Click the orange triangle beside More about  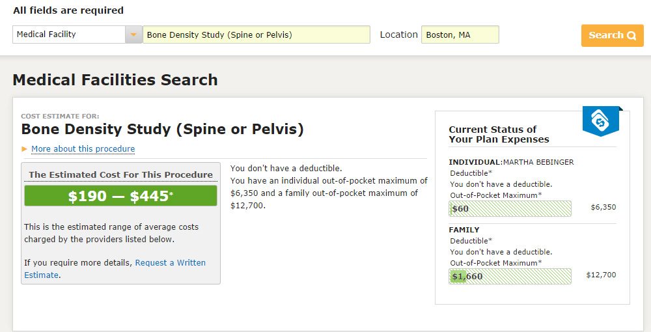pyautogui.click(x=25, y=149)
